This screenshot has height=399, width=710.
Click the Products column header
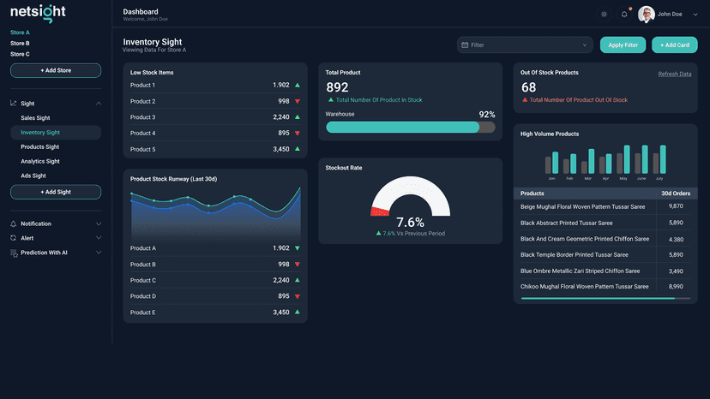point(532,194)
